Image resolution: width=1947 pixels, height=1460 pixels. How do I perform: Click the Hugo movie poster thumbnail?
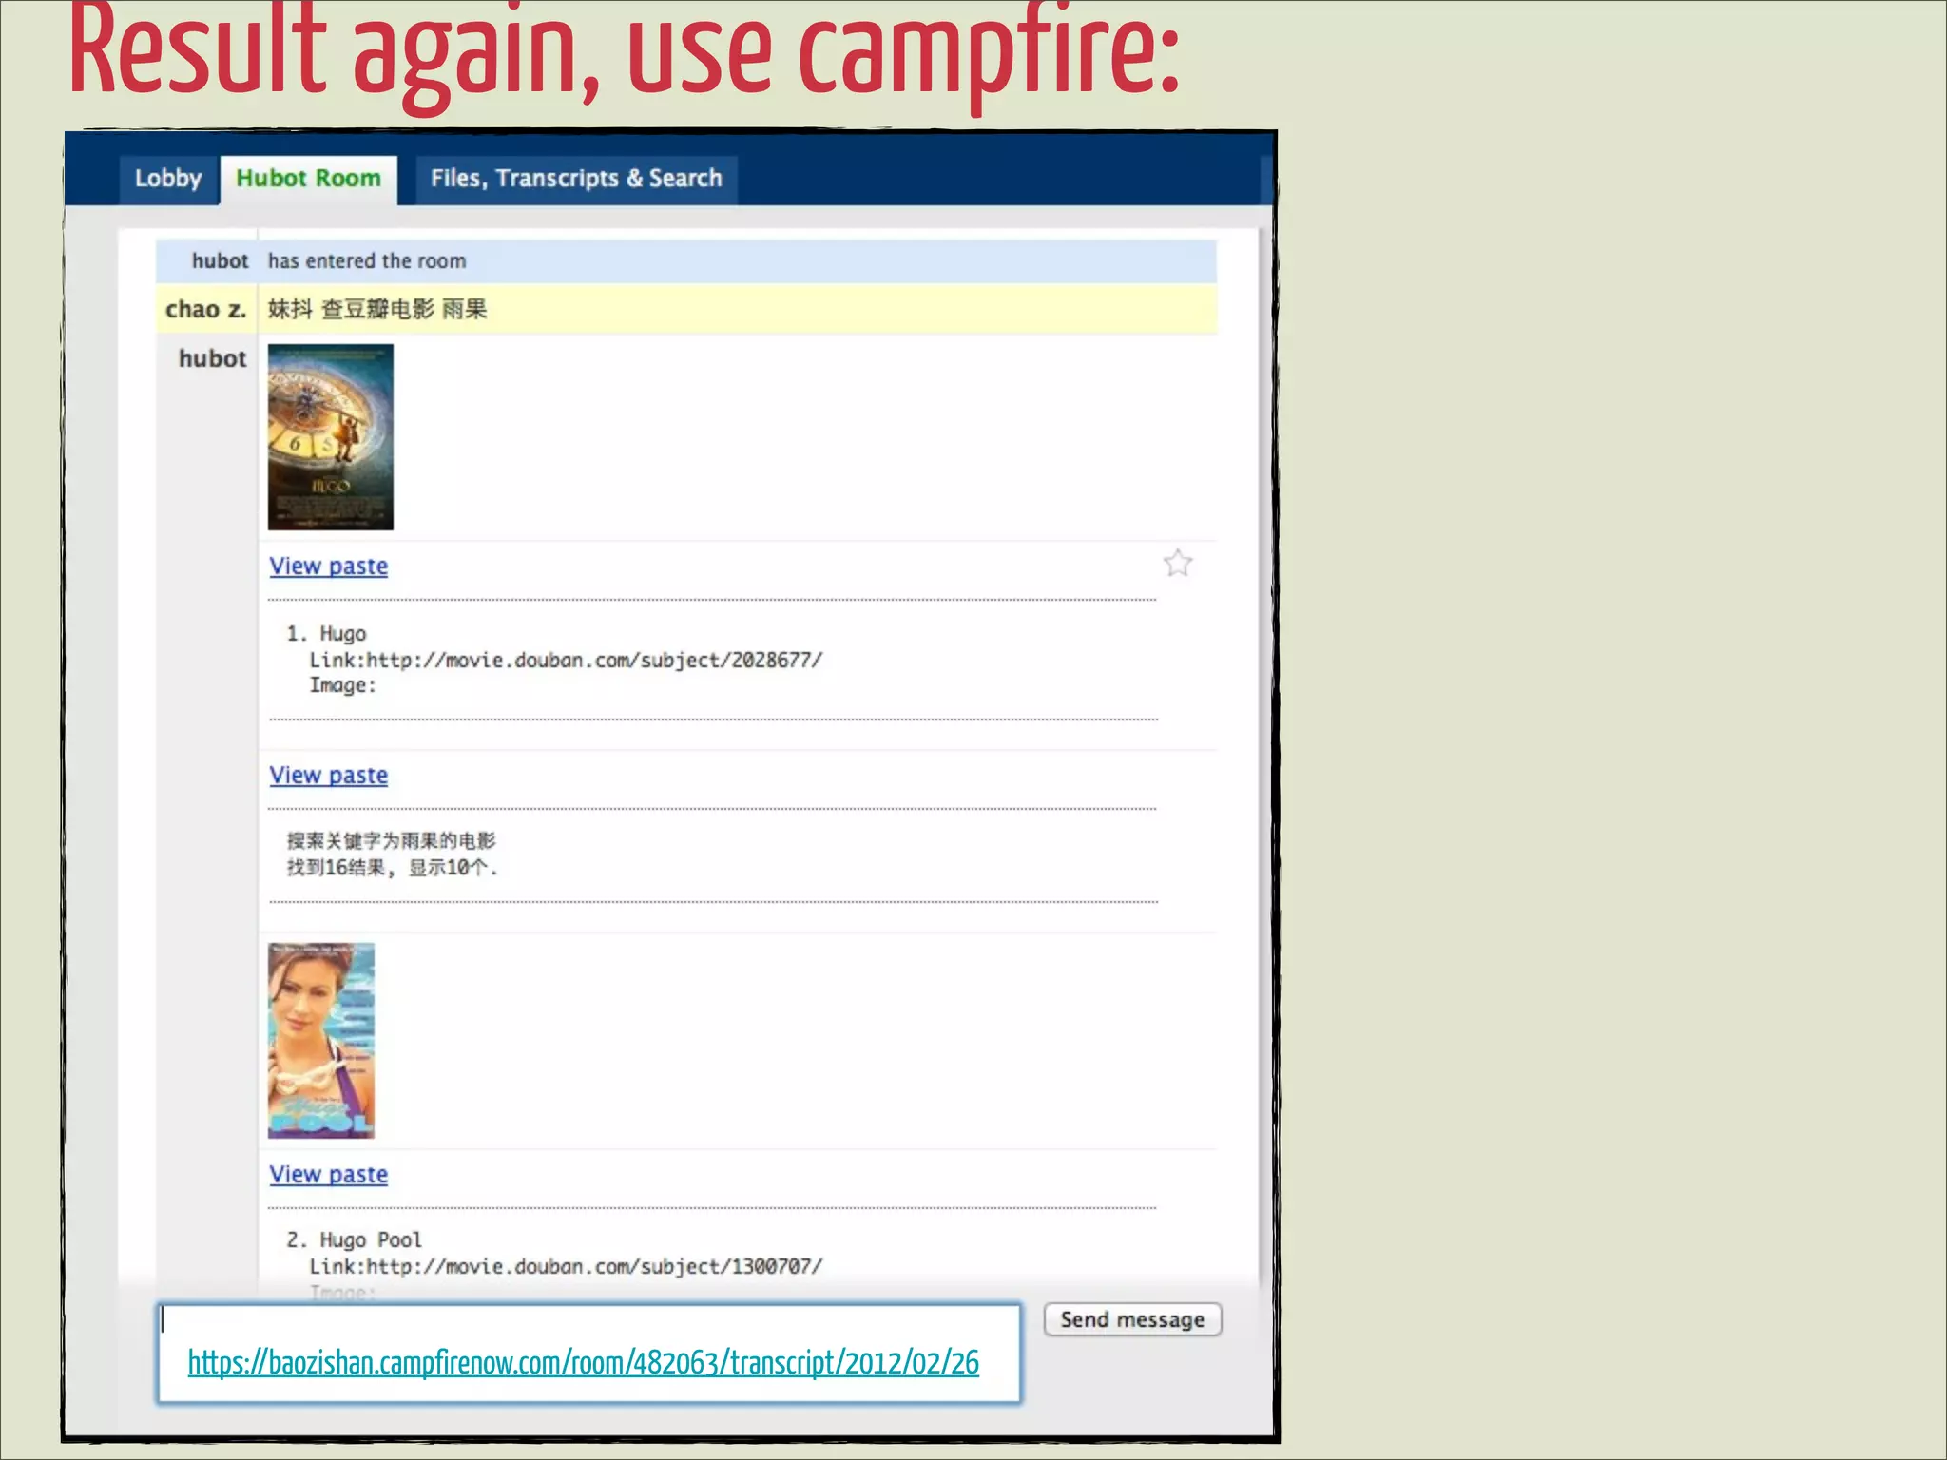click(x=330, y=437)
